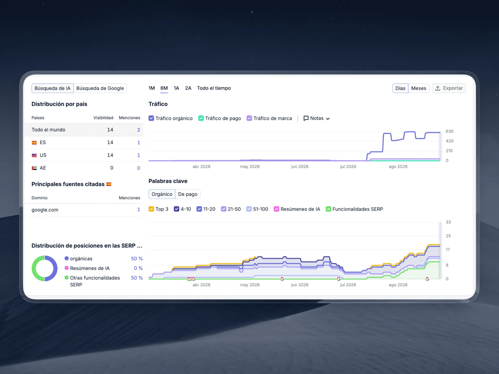Image resolution: width=499 pixels, height=374 pixels.
Task: Toggle Tráfico orgánico checkbox
Action: pos(151,118)
